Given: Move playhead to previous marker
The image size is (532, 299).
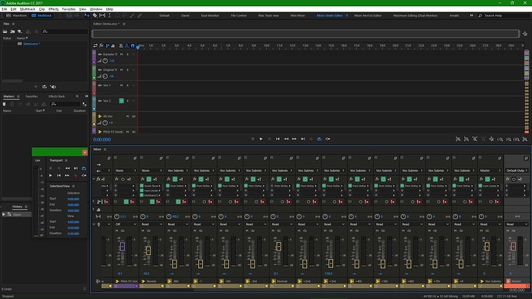Looking at the screenshot, I should (x=278, y=139).
